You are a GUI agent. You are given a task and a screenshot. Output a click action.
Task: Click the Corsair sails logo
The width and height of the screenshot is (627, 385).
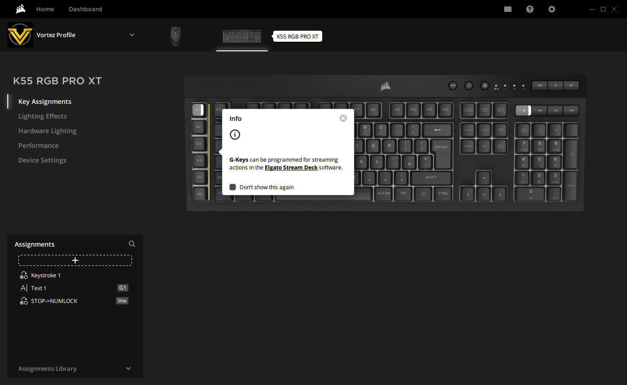[20, 9]
